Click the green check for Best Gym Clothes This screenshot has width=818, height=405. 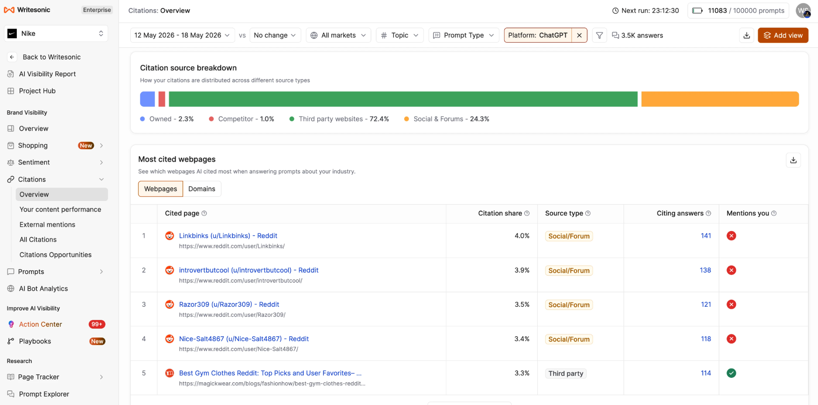coord(731,373)
